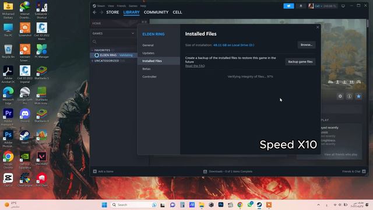Select the Google Earth Pro desktop icon
Screen dimensions: 373x210
click(x=25, y=96)
